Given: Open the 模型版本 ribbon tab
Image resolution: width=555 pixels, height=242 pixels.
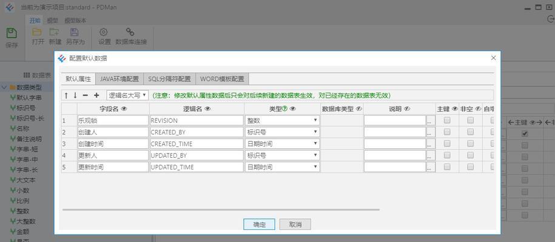Looking at the screenshot, I should (75, 21).
